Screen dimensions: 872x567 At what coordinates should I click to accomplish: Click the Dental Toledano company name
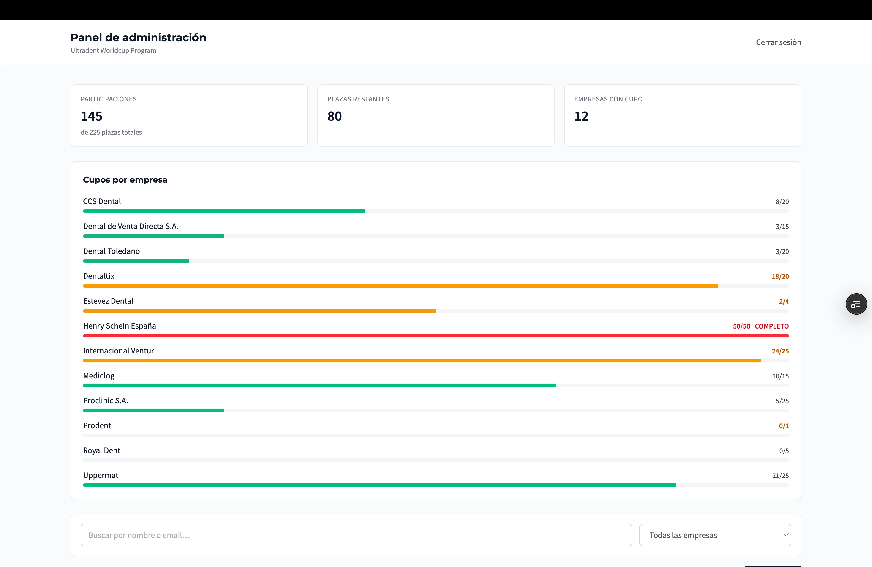pos(112,251)
